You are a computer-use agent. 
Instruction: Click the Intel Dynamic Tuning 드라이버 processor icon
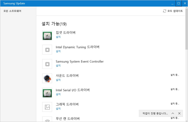pyautogui.click(x=47, y=50)
